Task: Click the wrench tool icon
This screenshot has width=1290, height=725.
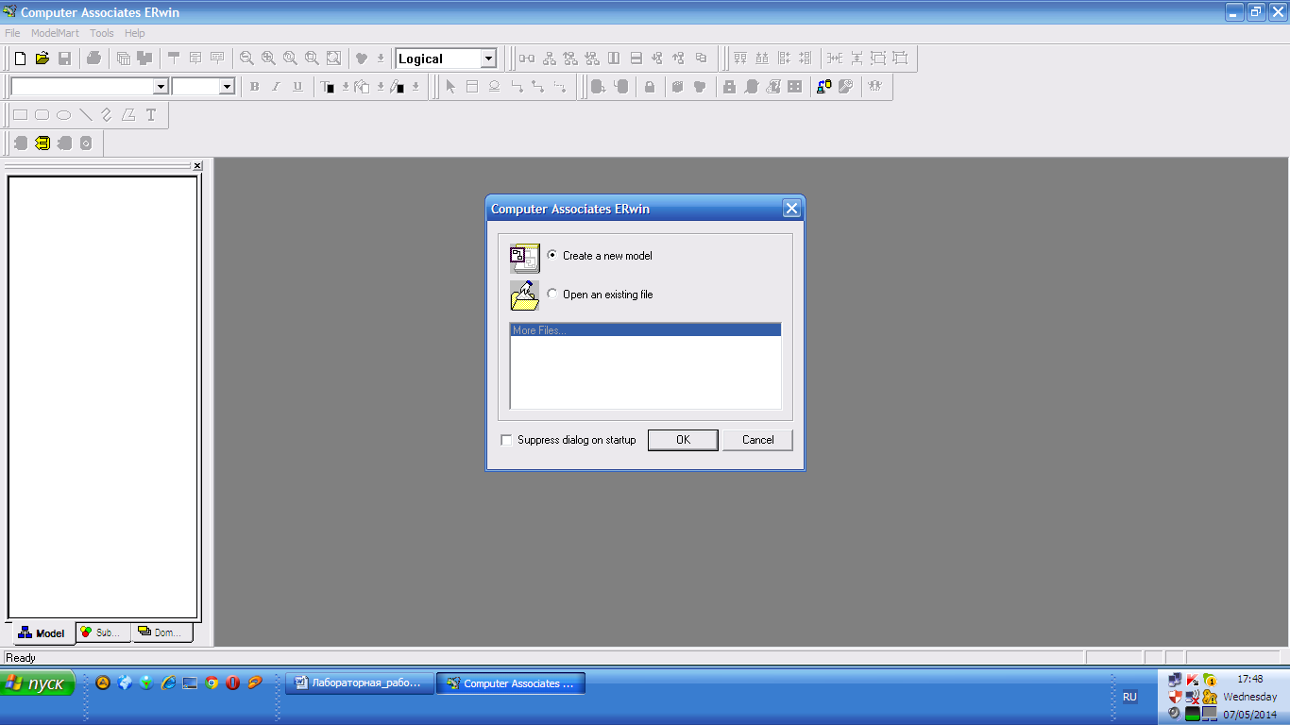Action: pos(845,87)
